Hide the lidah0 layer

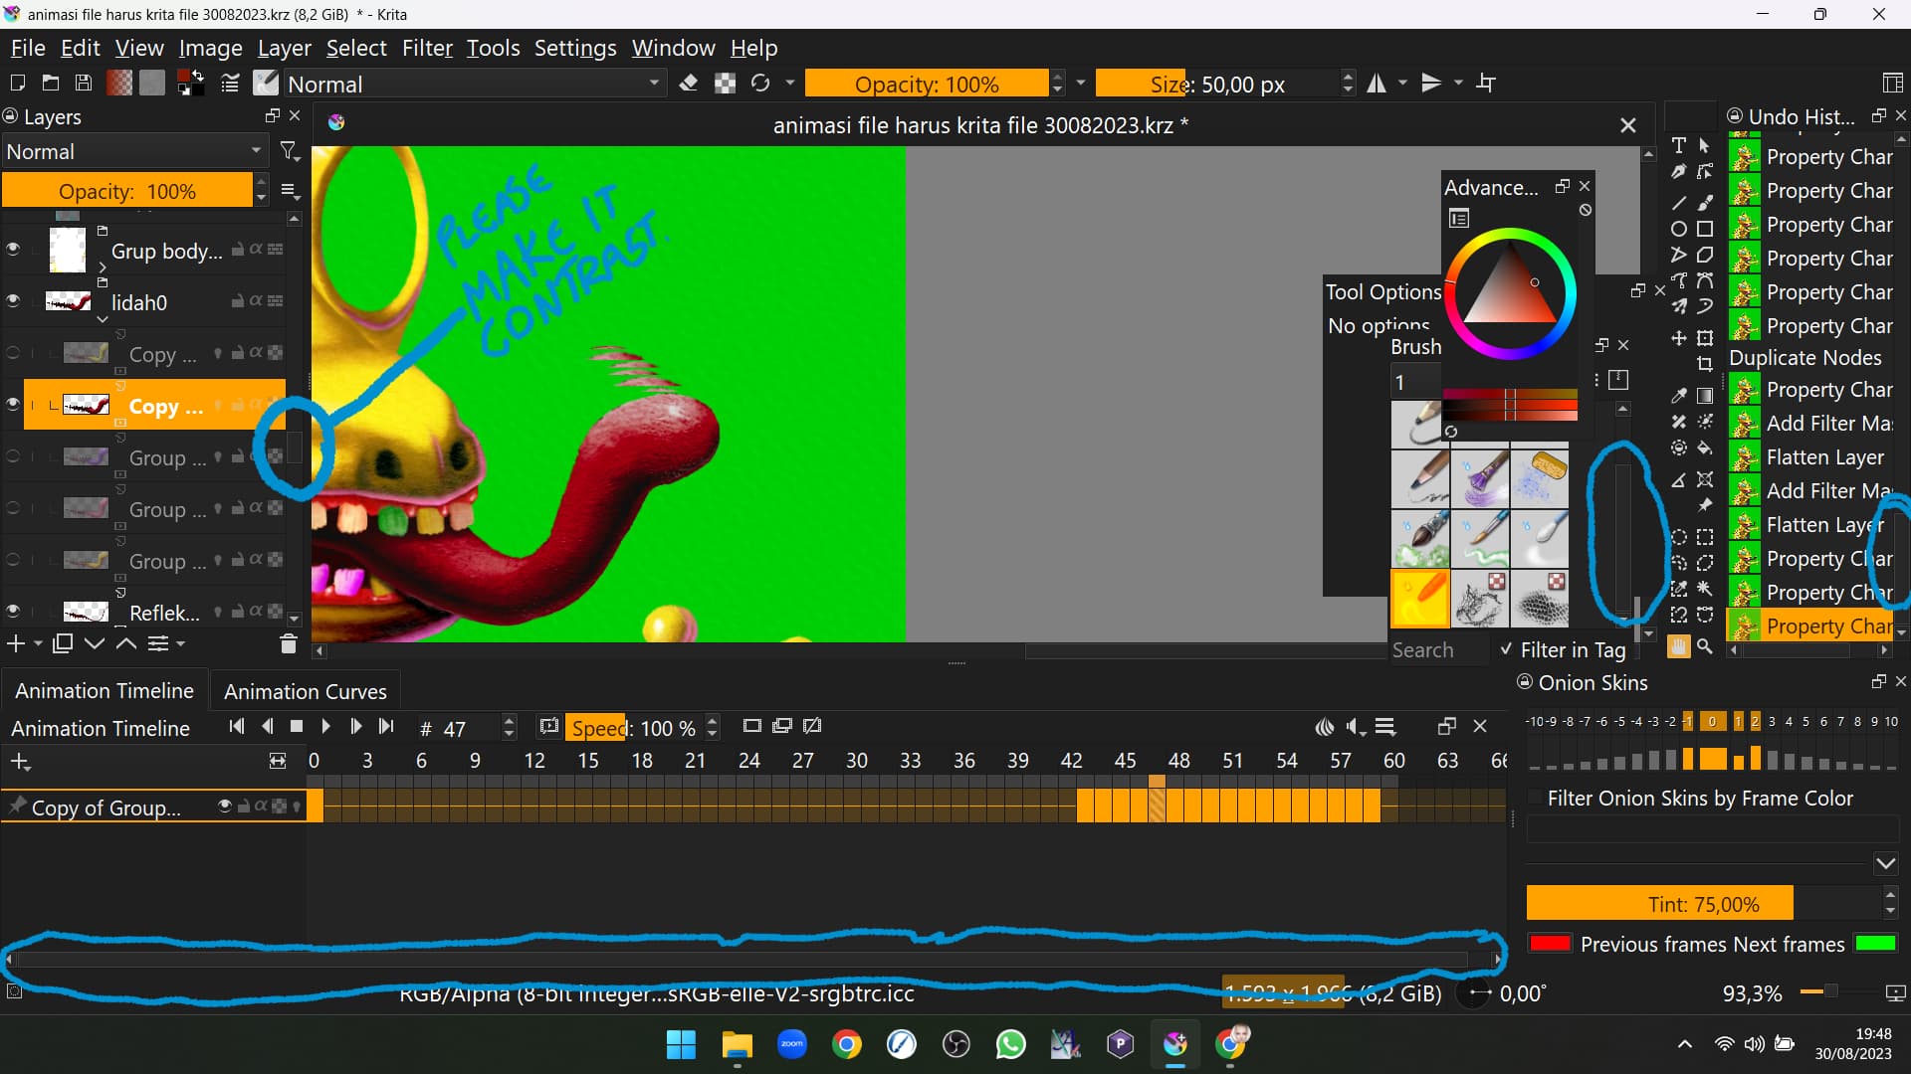[13, 300]
